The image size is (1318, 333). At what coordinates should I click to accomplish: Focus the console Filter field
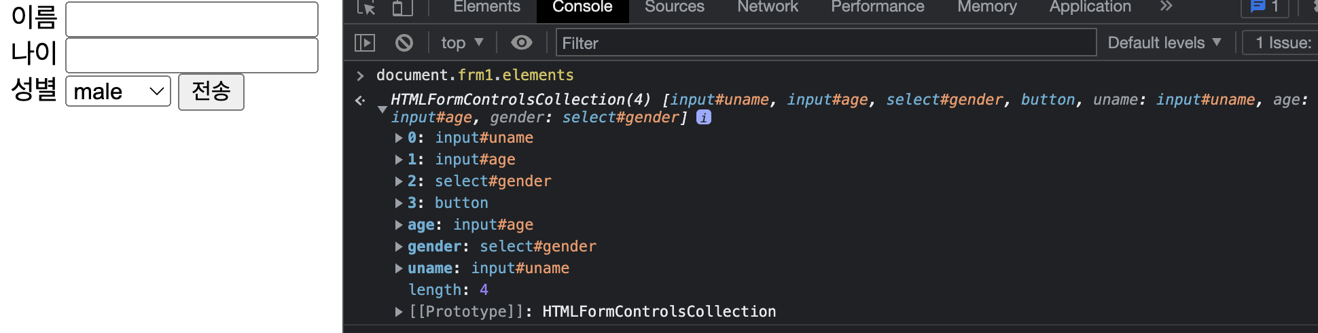pos(826,43)
